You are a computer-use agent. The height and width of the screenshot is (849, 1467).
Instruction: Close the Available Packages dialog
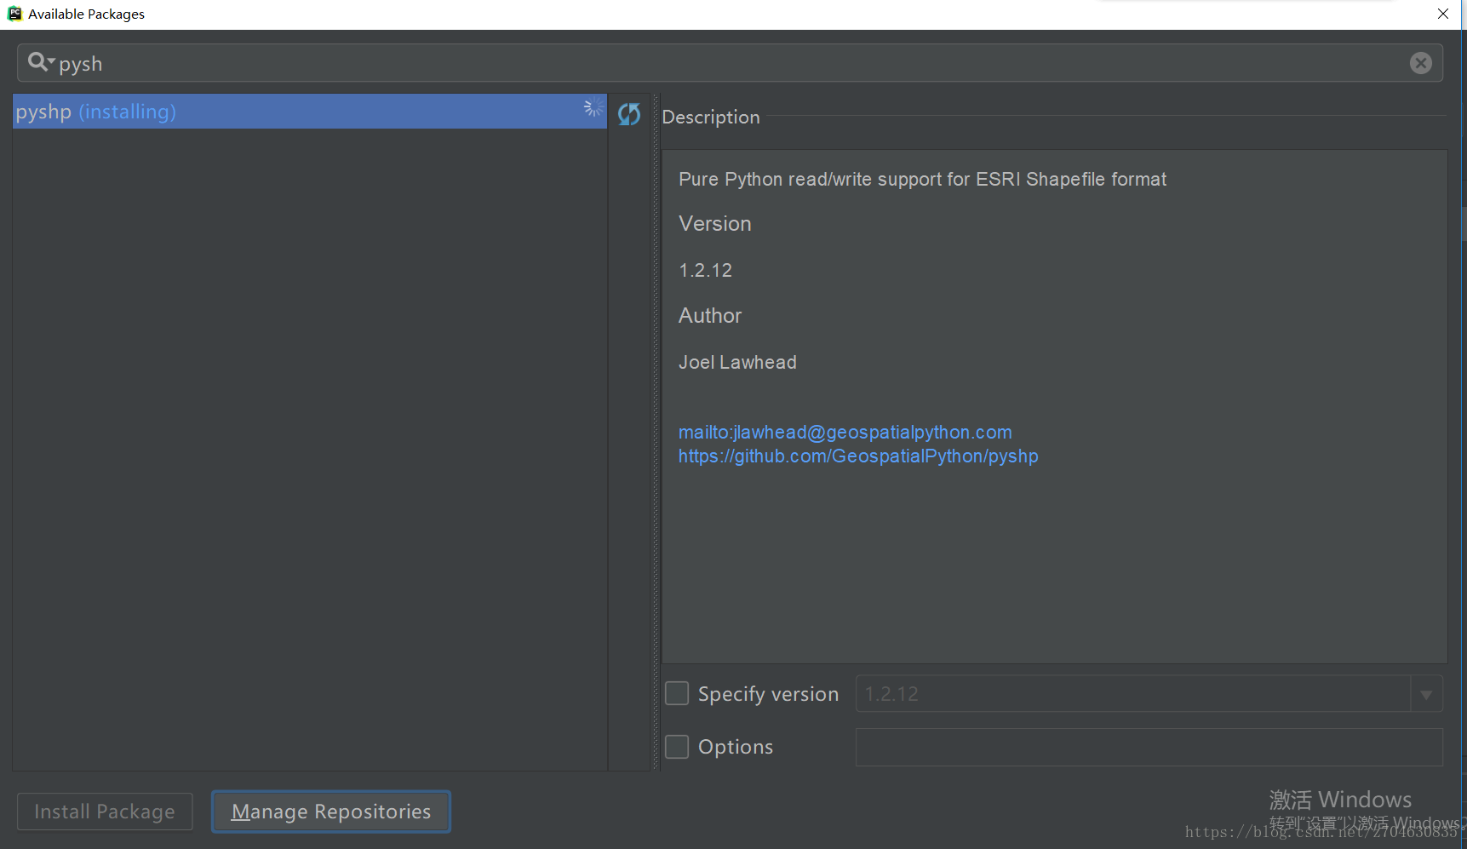click(1443, 14)
